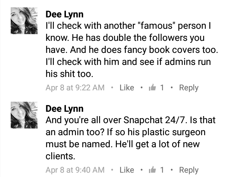241x177 pixels.
Task: Select the second comment's text body
Action: pos(131,138)
